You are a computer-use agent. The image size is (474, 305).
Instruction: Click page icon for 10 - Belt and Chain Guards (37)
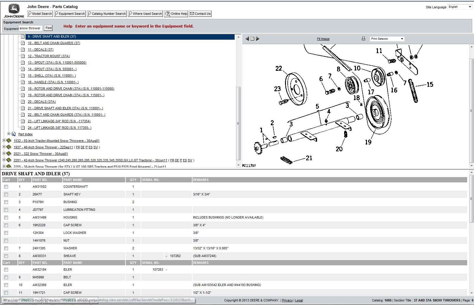point(23,43)
